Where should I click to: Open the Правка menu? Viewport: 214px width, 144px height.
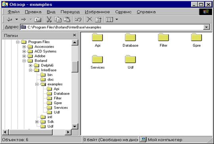(x=33, y=12)
